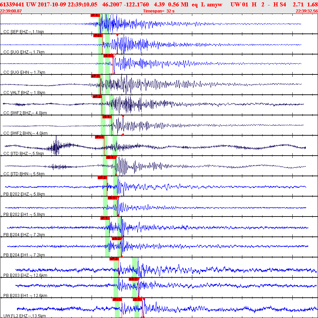Select the iS 1 pick flag on FL2 EHZ
Viewport: 318px width, 318px height.
click(138, 299)
